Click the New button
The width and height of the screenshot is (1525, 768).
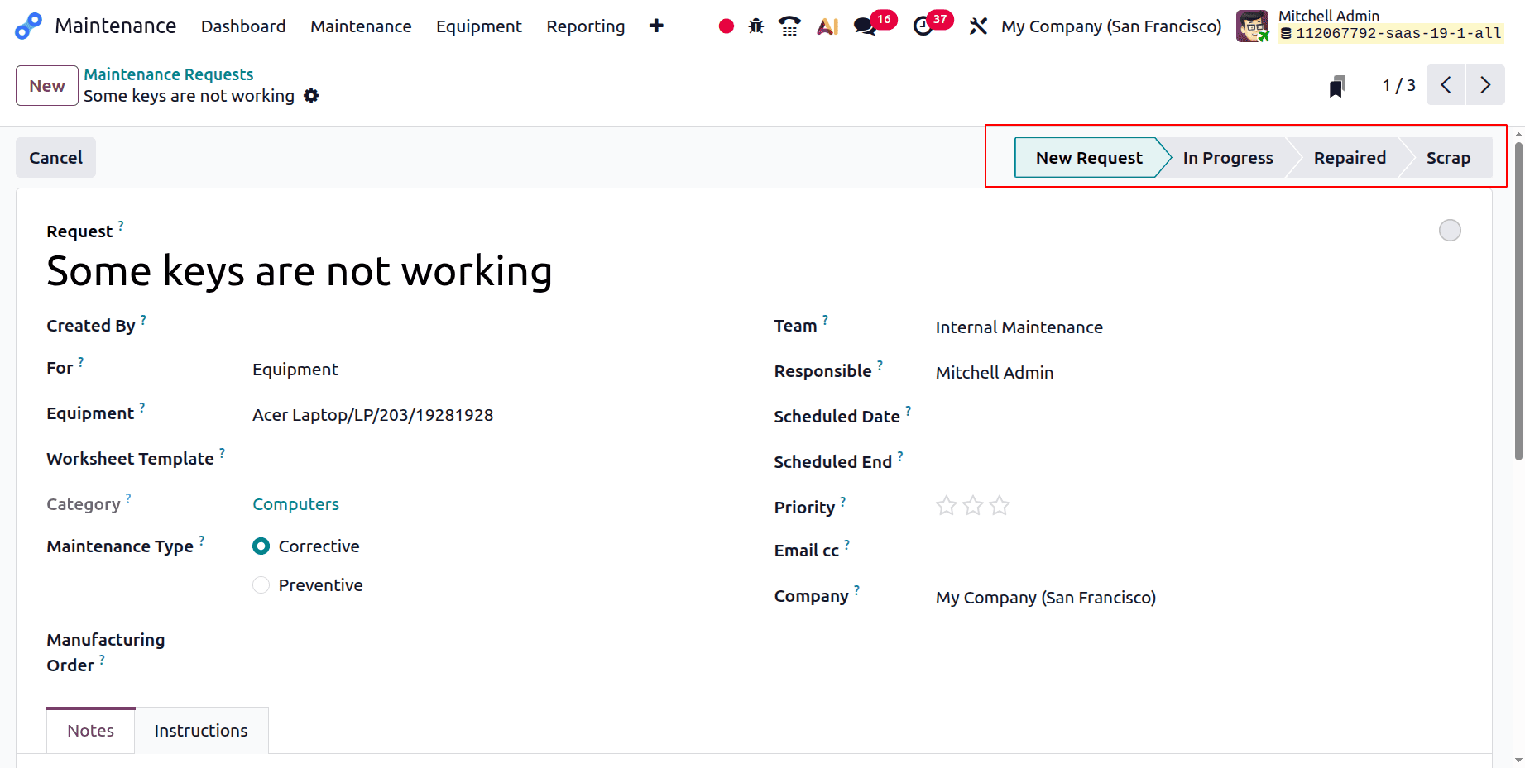click(x=47, y=86)
